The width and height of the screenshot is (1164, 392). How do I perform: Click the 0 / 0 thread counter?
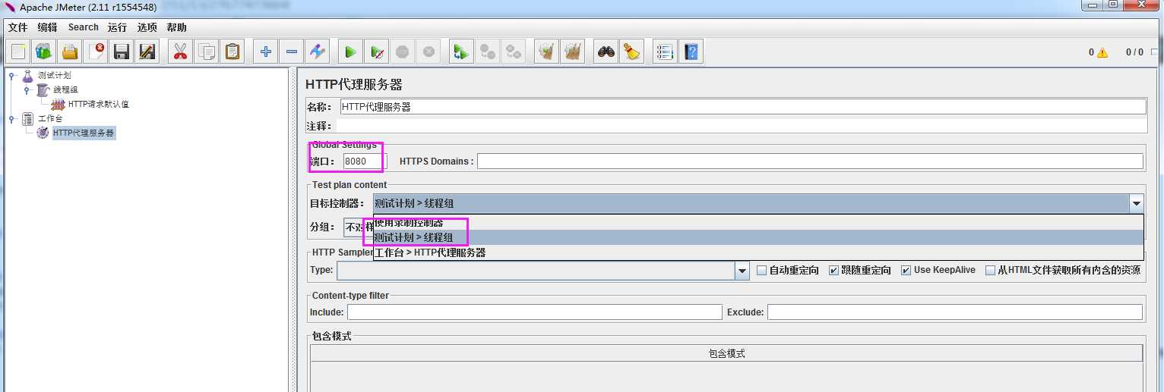[x=1134, y=52]
